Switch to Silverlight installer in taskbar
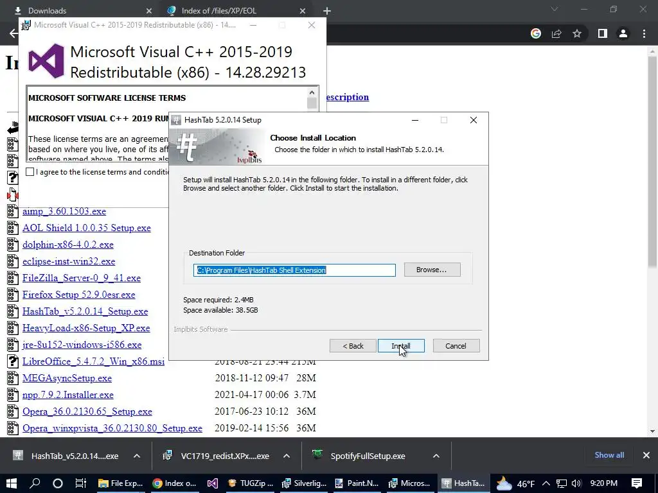 (x=304, y=483)
